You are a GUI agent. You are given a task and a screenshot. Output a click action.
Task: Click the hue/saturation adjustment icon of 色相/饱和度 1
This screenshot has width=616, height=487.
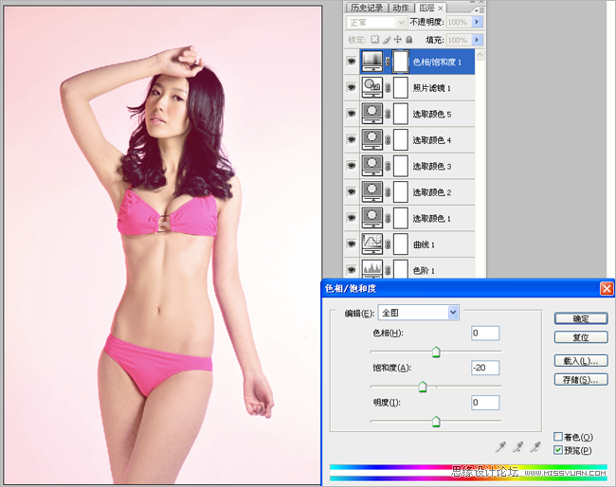pos(372,62)
